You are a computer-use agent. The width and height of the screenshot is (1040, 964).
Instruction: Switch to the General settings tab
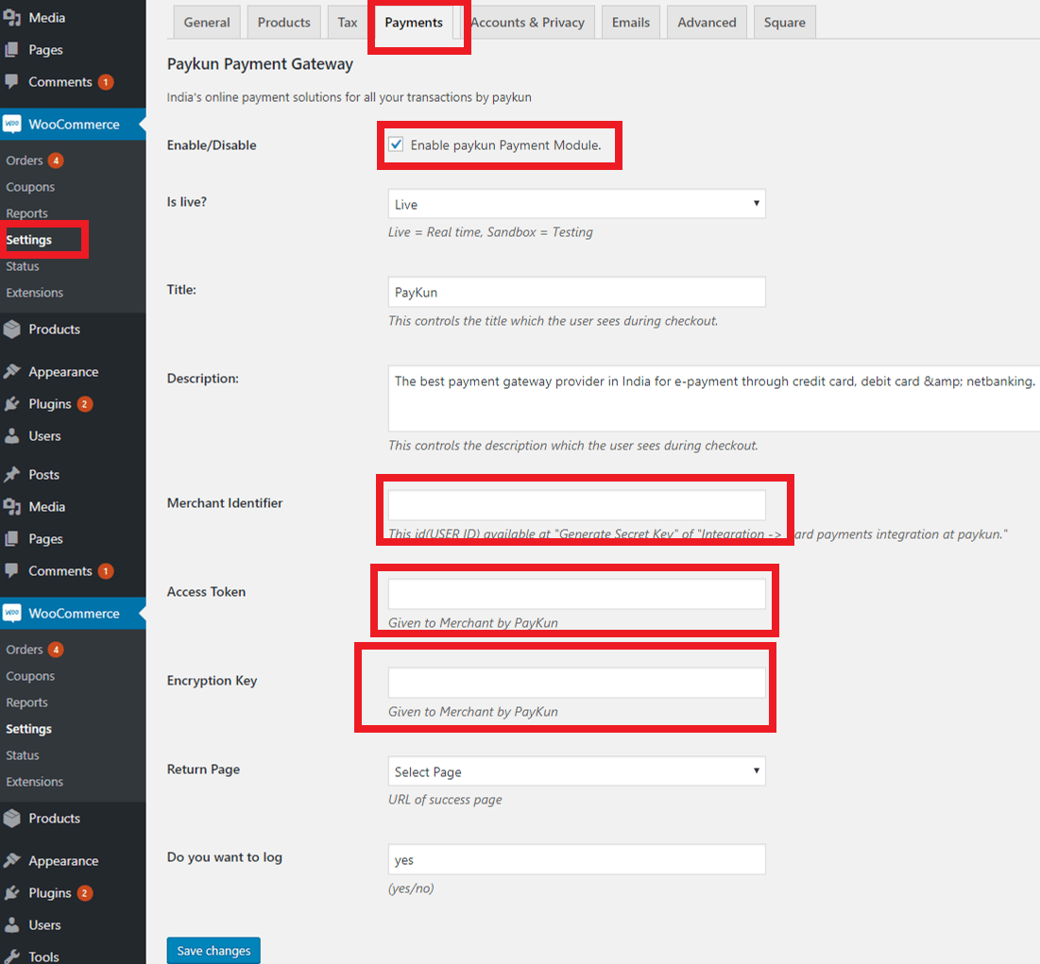point(207,23)
